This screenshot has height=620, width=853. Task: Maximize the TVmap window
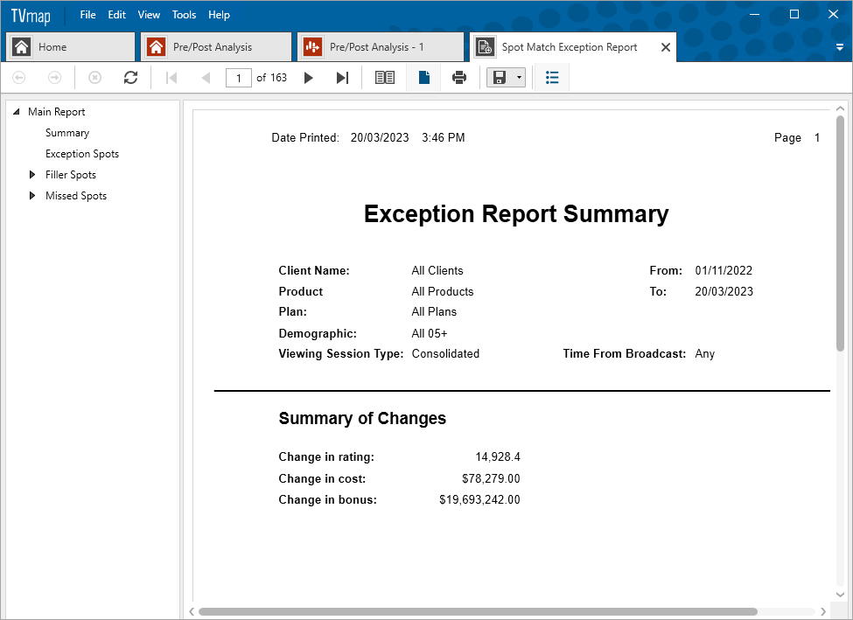[x=794, y=15]
